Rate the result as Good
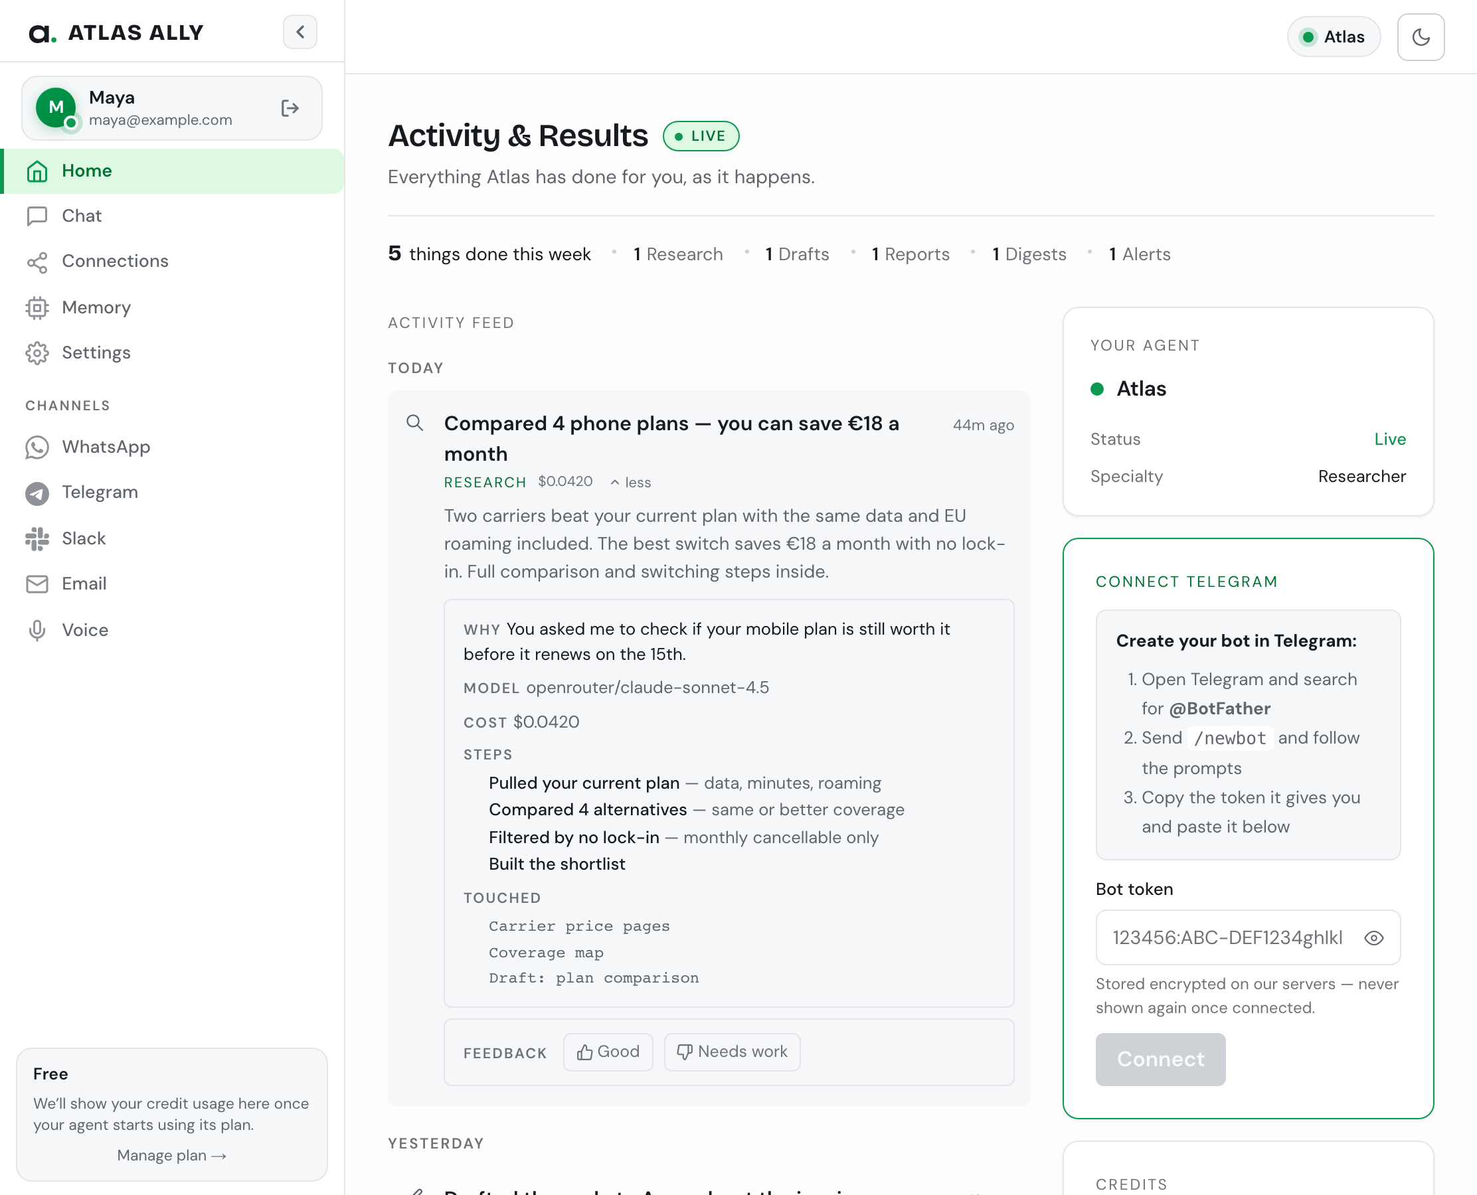This screenshot has width=1477, height=1195. point(608,1052)
